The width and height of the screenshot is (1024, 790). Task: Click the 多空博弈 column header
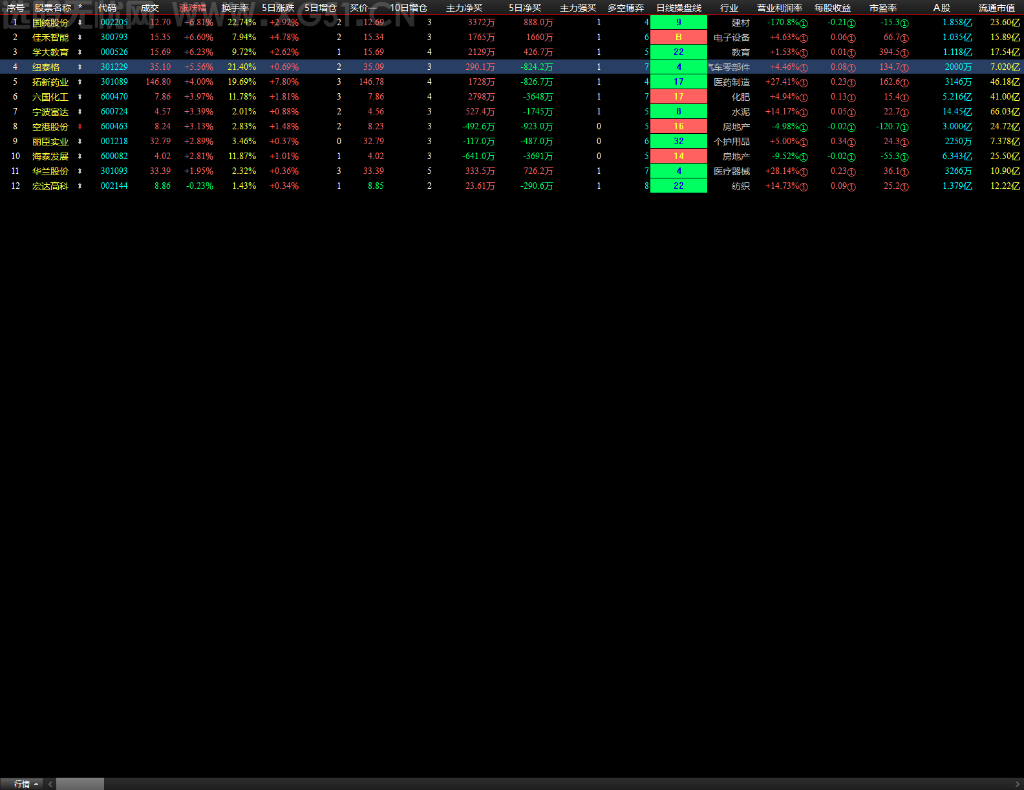tap(626, 8)
